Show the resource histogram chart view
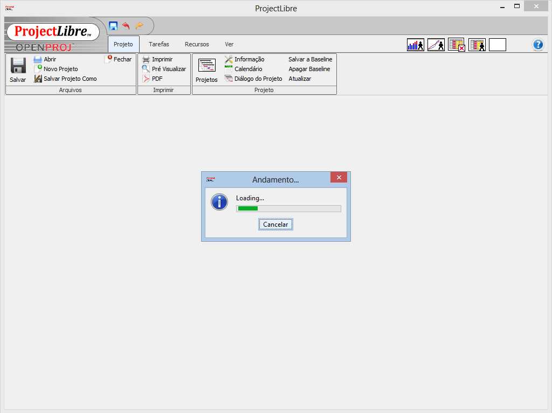This screenshot has width=552, height=413. tap(416, 45)
